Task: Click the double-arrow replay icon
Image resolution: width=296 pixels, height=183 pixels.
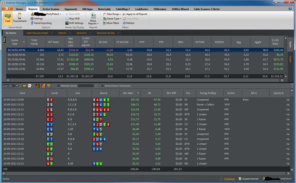Action: 24,86
